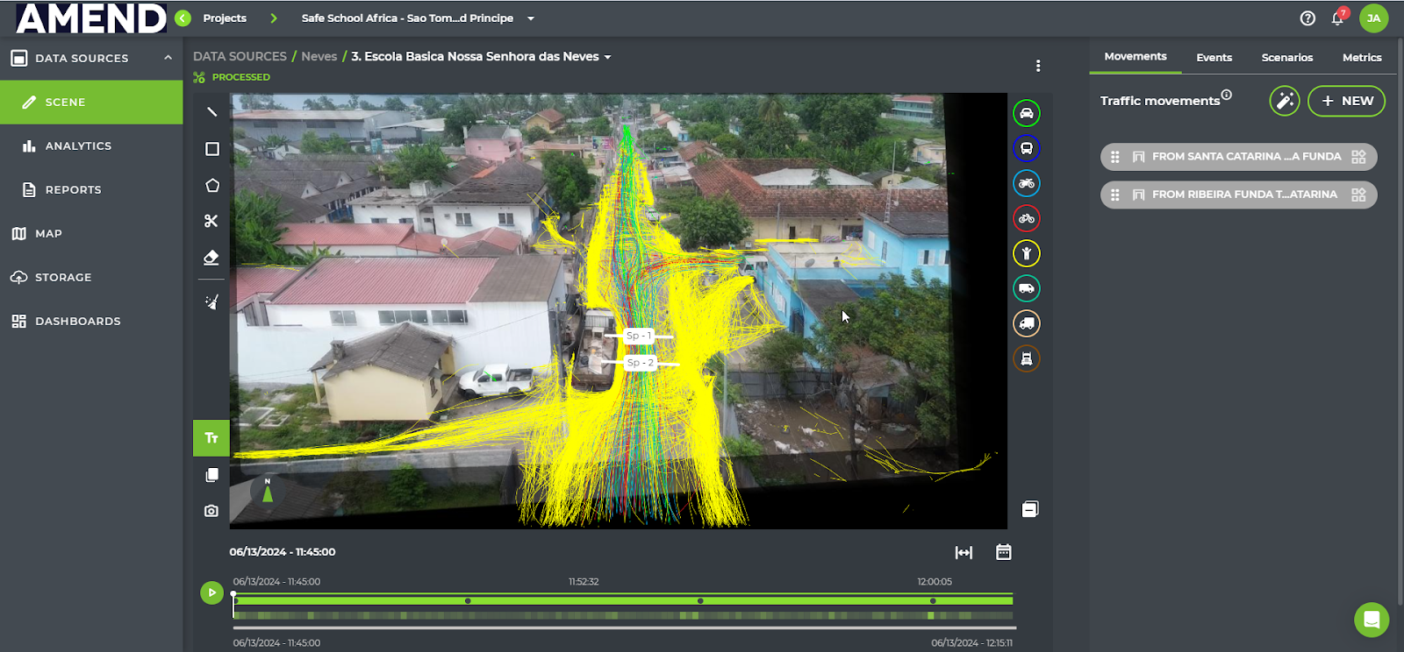1404x652 pixels.
Task: Click the Neves breadcrumb link
Action: pyautogui.click(x=319, y=56)
